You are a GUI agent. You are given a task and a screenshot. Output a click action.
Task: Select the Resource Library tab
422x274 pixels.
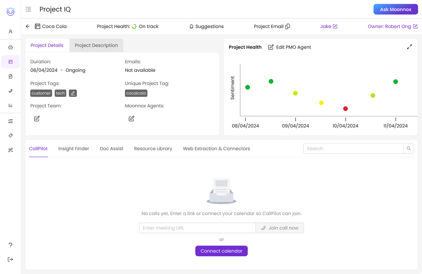[x=153, y=149]
